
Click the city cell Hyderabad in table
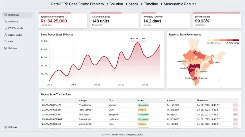114,119
